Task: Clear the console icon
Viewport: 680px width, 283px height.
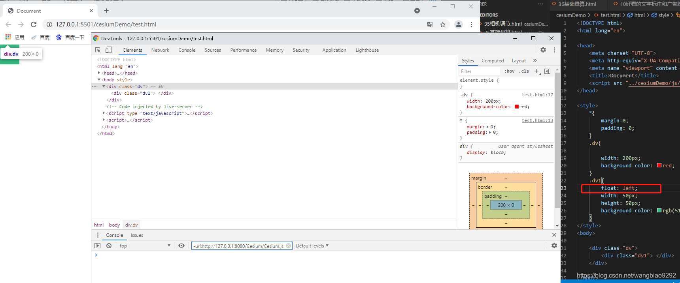Action: 109,246
